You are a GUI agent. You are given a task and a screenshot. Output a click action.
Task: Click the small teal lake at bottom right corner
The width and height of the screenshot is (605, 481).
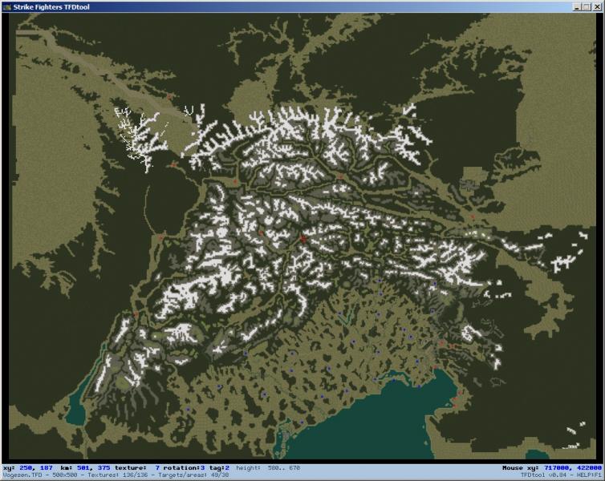pos(538,455)
